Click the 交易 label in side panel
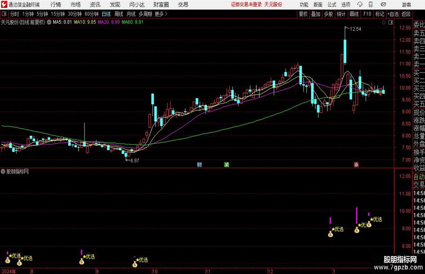The image size is (425, 274). coord(419,185)
